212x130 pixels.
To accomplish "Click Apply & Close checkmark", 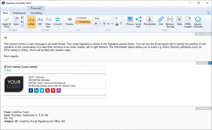I will pos(6,22).
